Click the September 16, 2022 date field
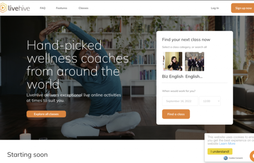This screenshot has height=163, width=254. (x=180, y=101)
